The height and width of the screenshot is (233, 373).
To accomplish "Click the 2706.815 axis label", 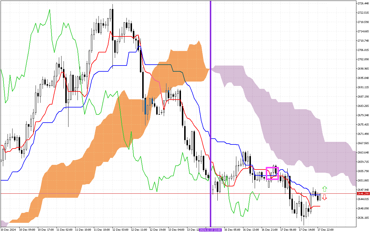I will (363, 50).
